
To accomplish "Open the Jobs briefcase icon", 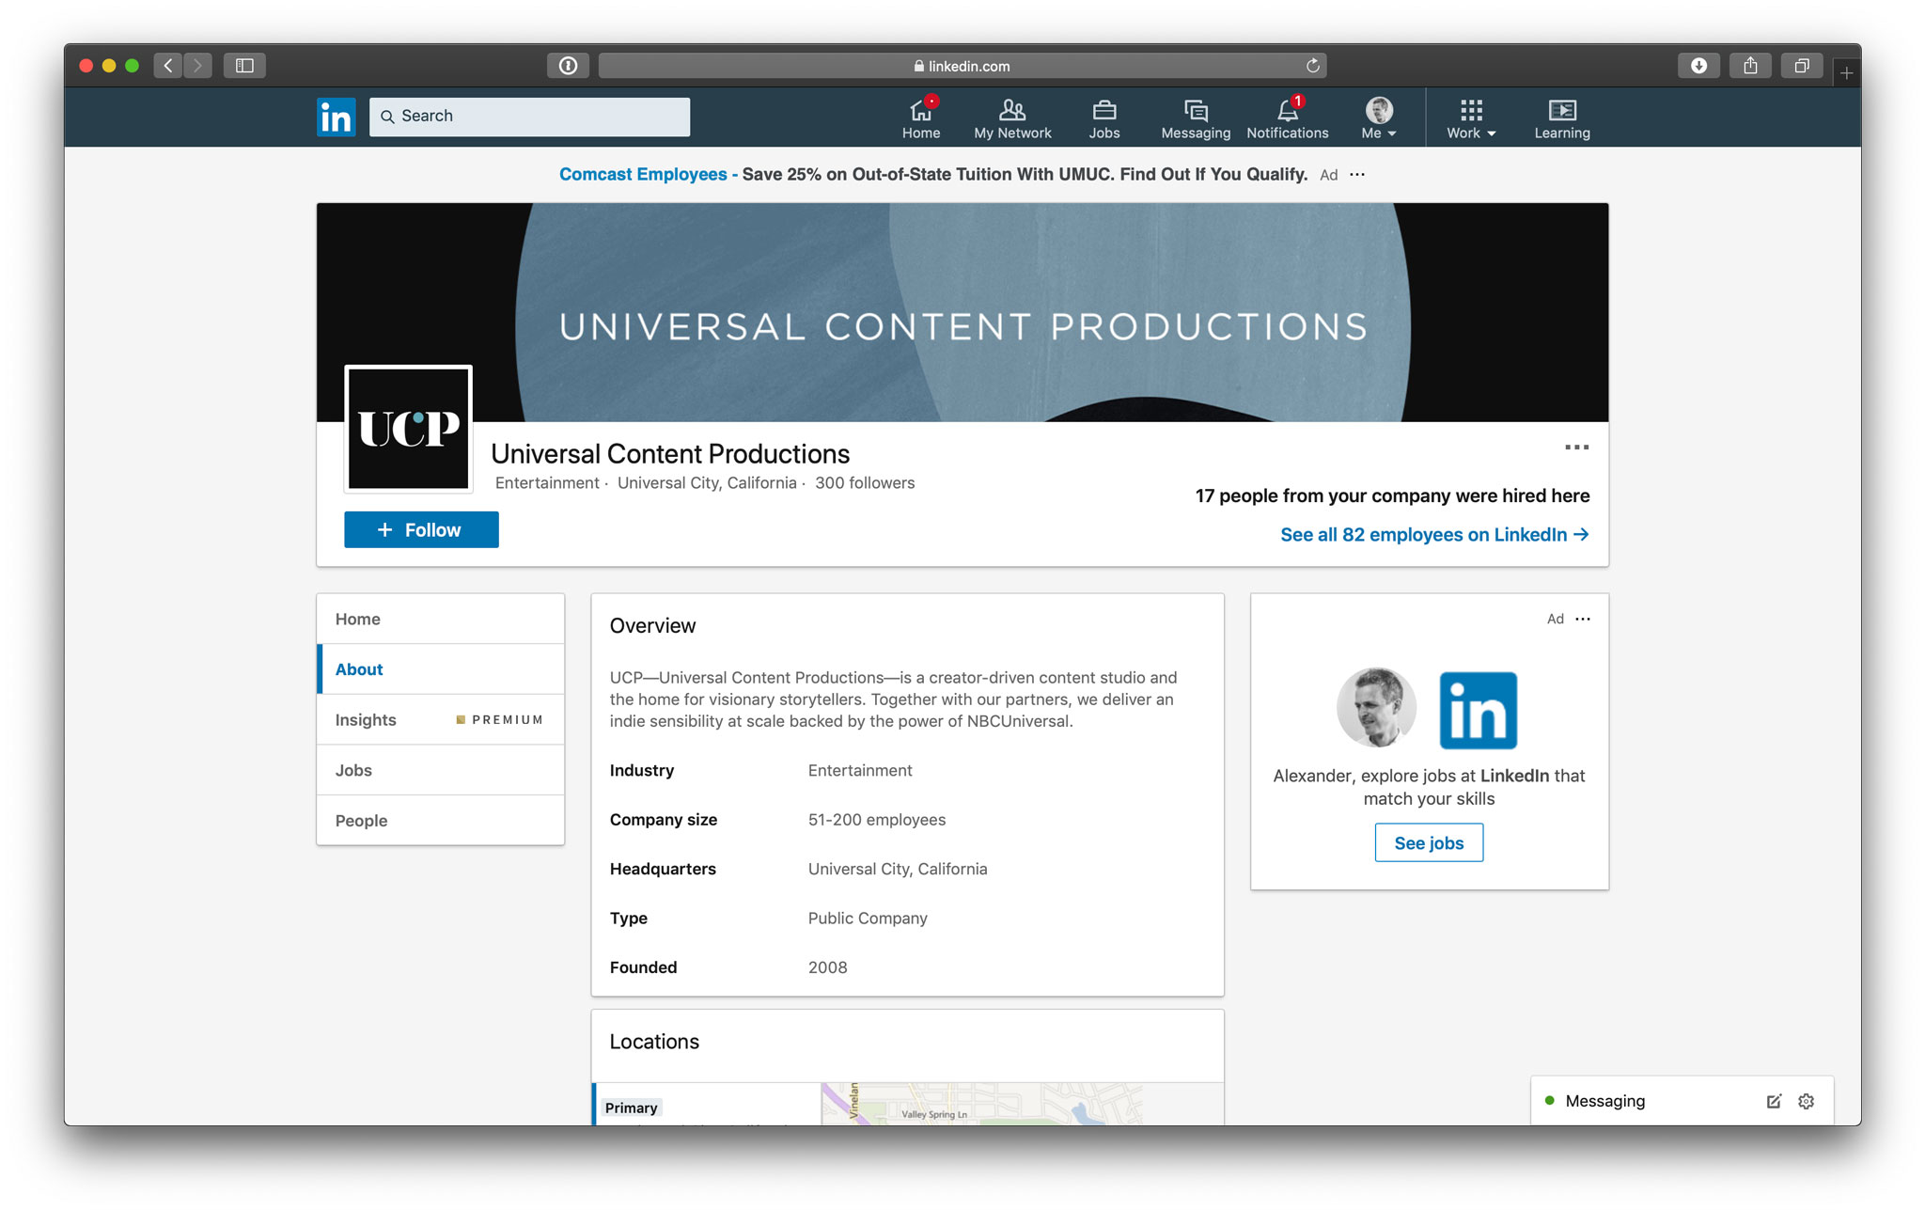I will pyautogui.click(x=1103, y=118).
